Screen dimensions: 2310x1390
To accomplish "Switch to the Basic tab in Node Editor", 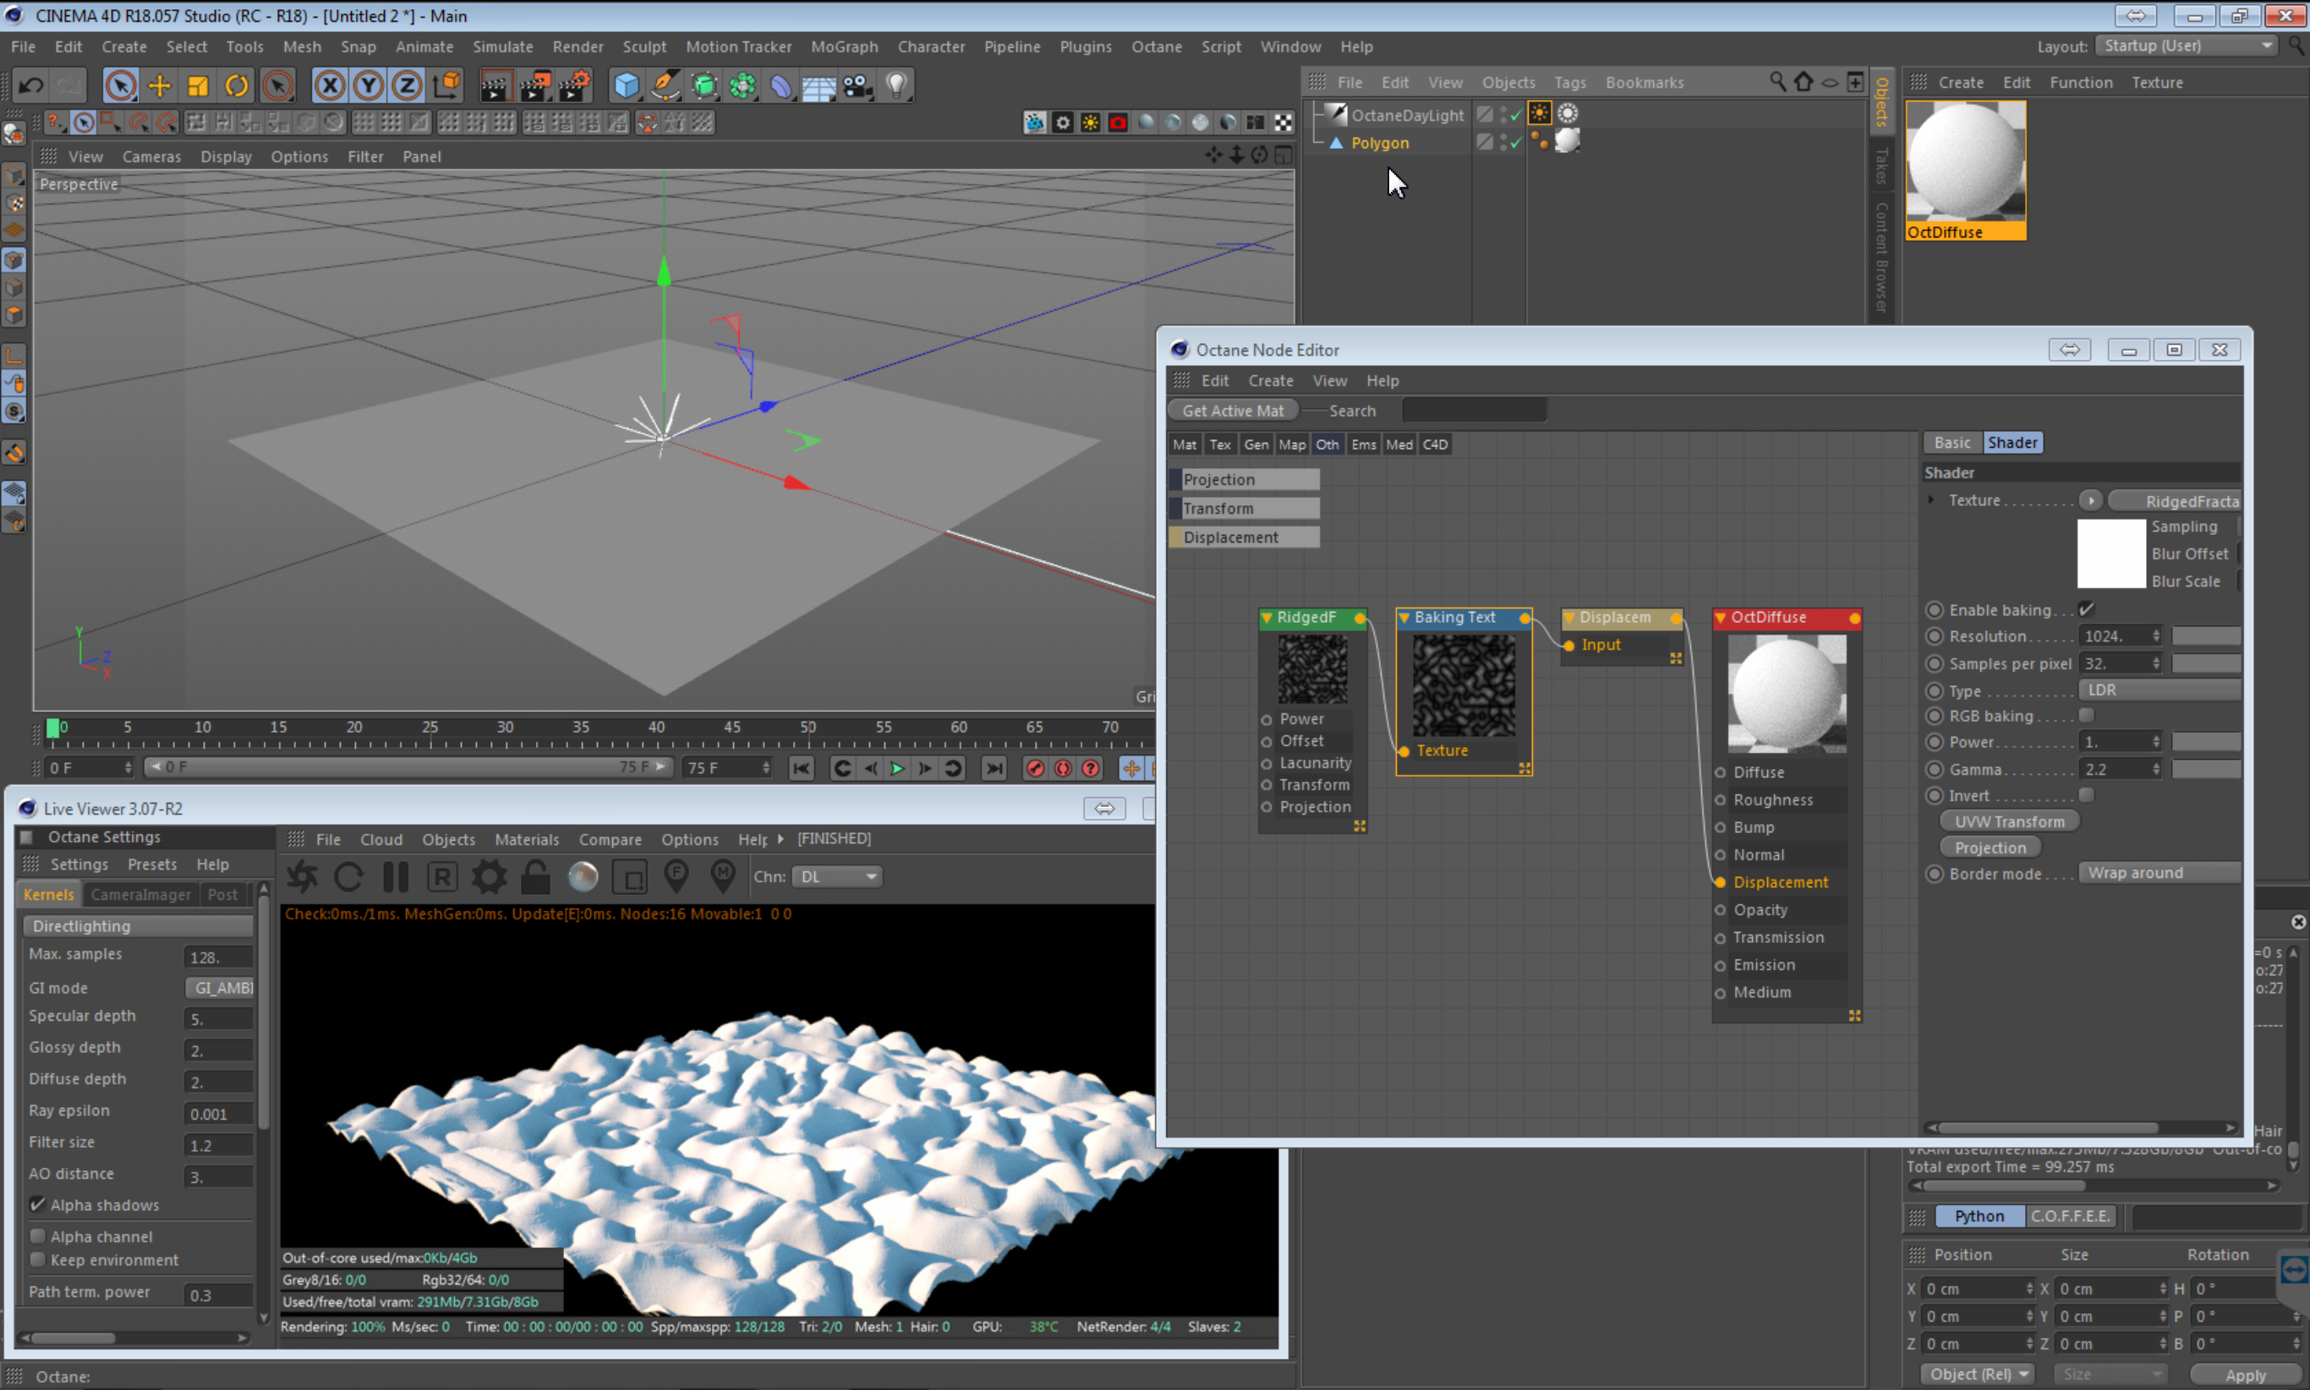I will coord(1952,443).
